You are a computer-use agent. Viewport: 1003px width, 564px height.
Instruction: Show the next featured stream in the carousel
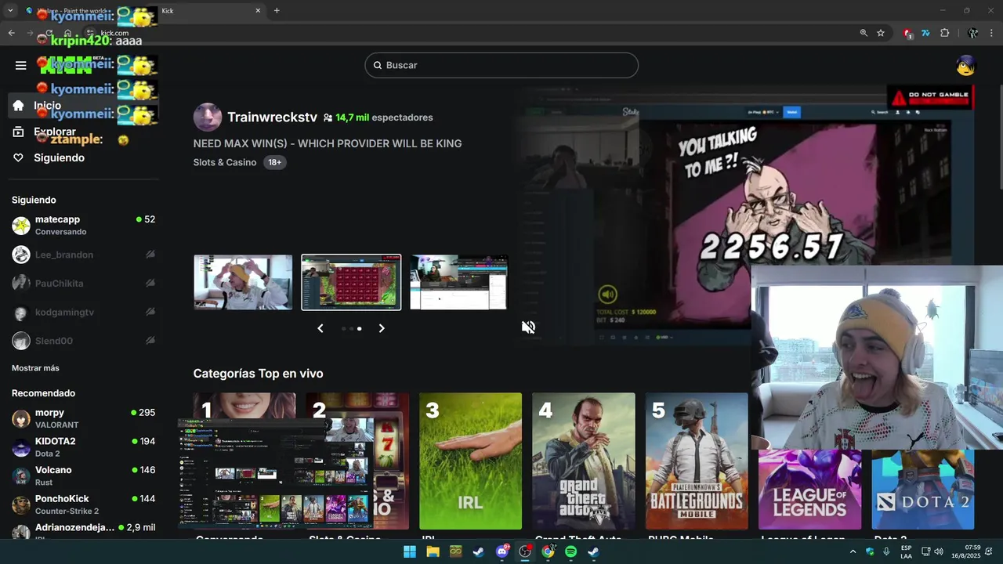(382, 328)
